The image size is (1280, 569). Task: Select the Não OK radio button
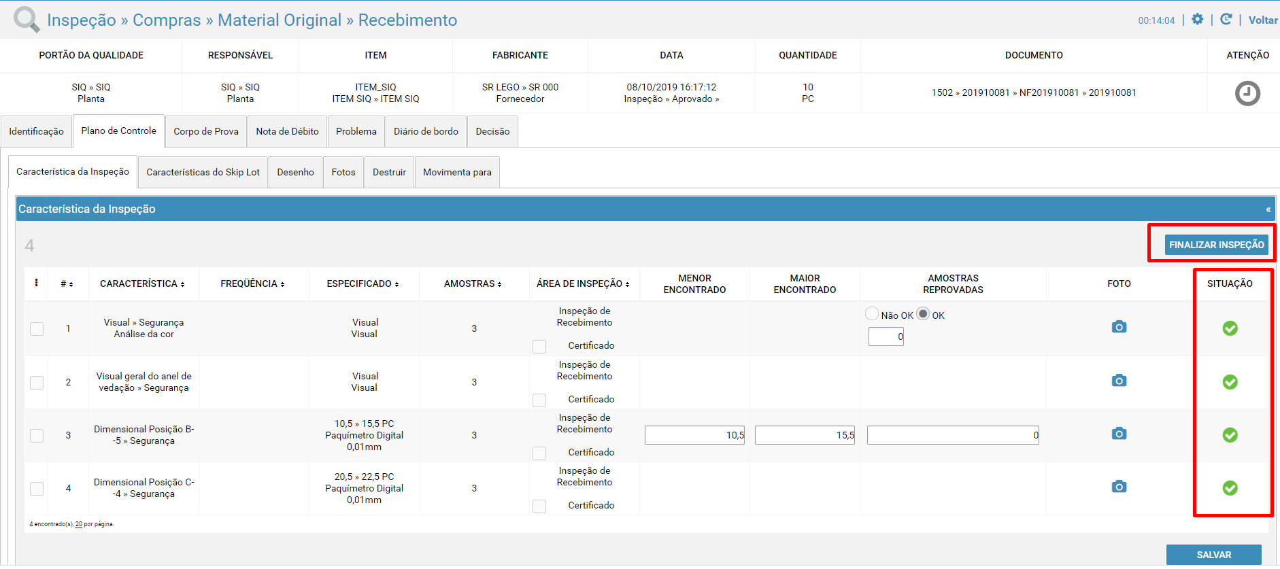coord(872,313)
